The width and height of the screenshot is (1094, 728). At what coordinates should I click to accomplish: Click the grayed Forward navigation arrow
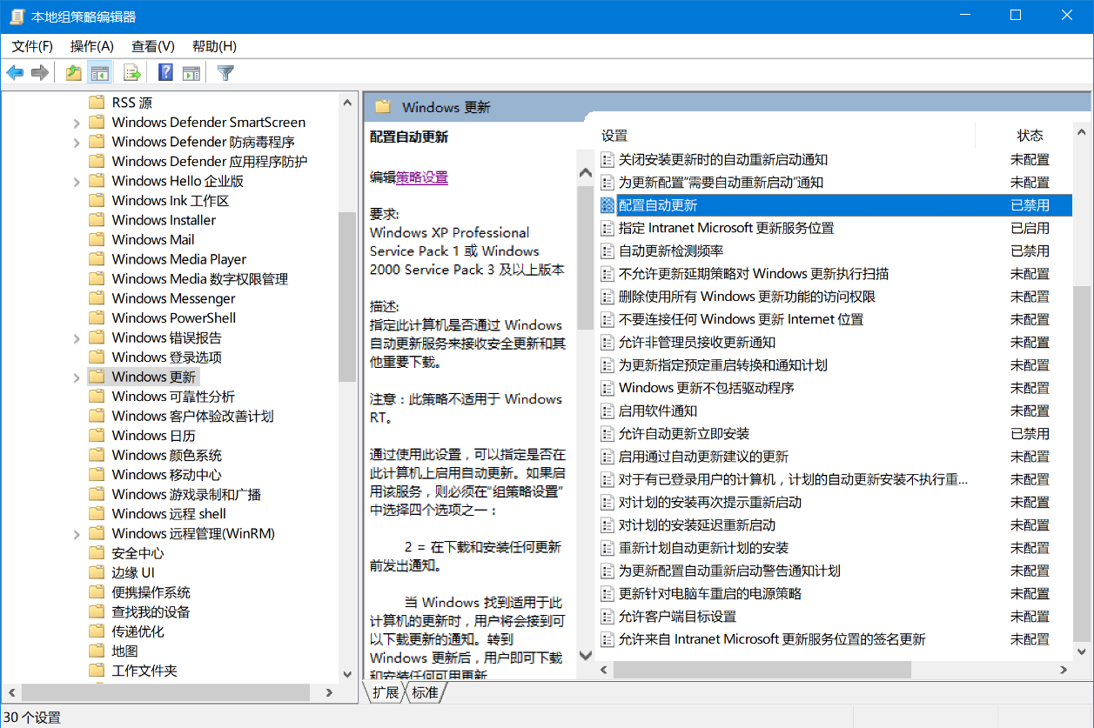coord(40,72)
